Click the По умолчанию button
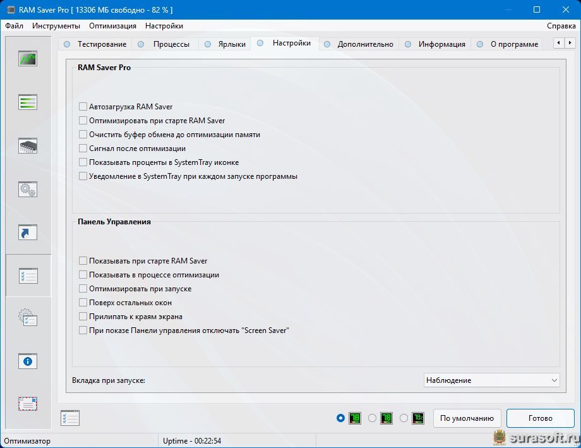Viewport: 581px width, 448px height. (467, 418)
